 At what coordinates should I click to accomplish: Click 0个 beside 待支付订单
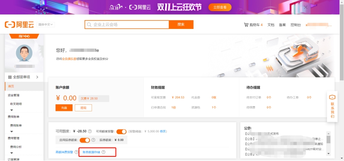tap(269, 98)
